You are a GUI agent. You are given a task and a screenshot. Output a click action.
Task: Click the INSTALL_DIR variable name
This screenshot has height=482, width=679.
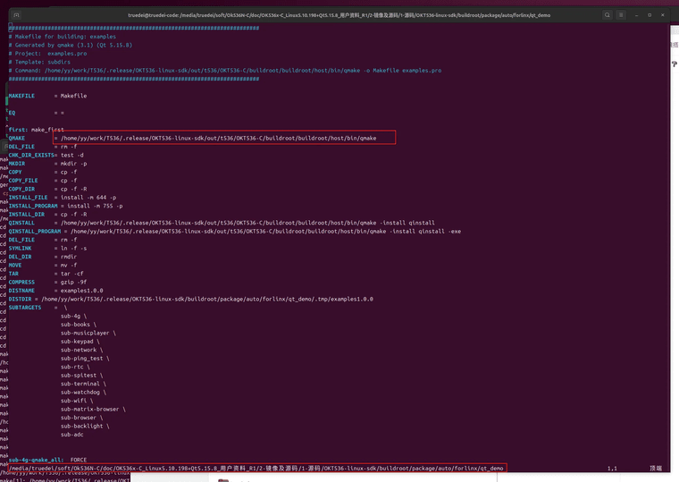(x=27, y=214)
